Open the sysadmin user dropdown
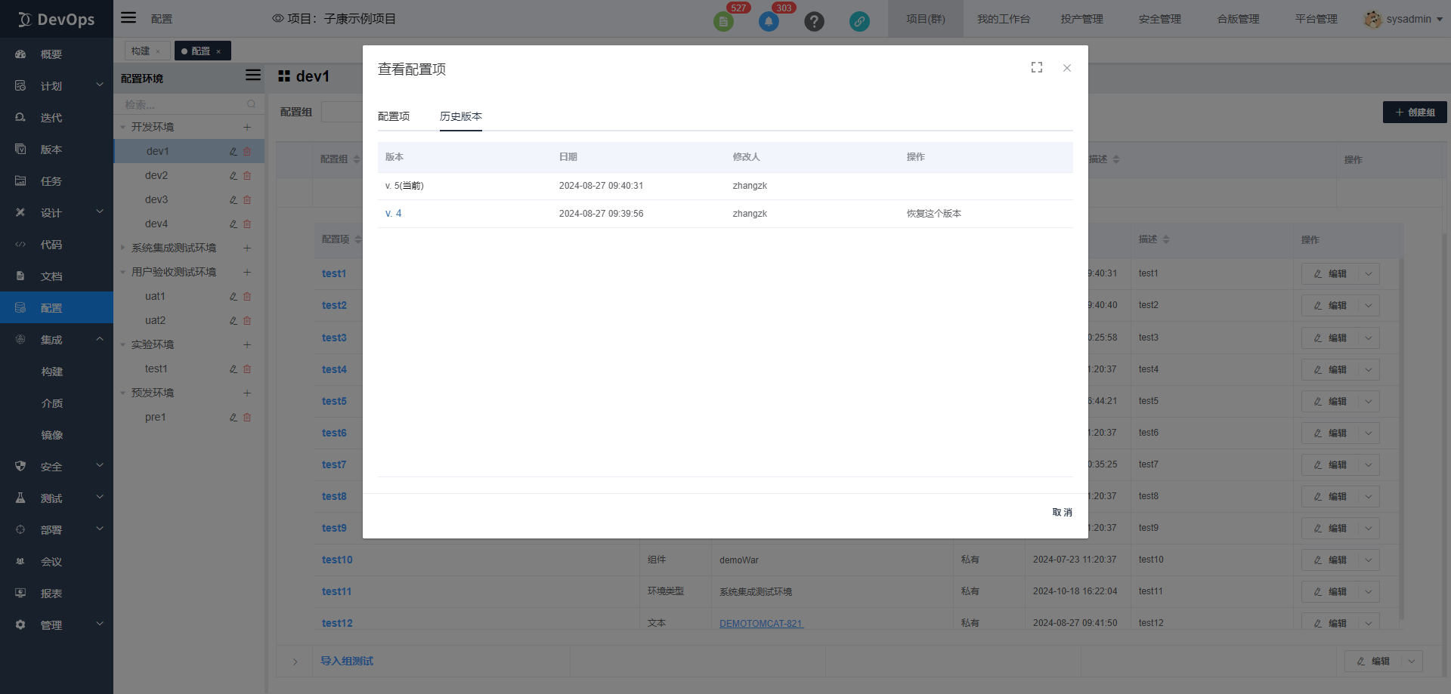 click(1404, 19)
